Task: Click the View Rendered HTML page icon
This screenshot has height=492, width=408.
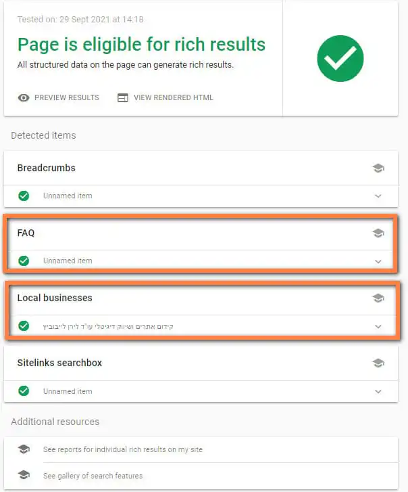Action: 123,97
